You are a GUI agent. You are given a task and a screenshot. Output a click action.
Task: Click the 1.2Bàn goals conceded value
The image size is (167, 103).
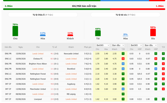pyautogui.click(x=160, y=6)
